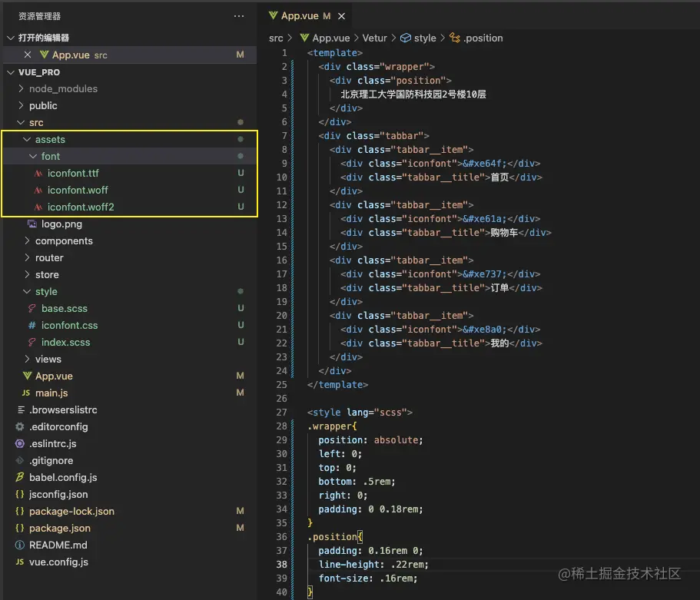Click the Babel icon next to babel.config.js
This screenshot has width=700, height=600.
pos(20,477)
